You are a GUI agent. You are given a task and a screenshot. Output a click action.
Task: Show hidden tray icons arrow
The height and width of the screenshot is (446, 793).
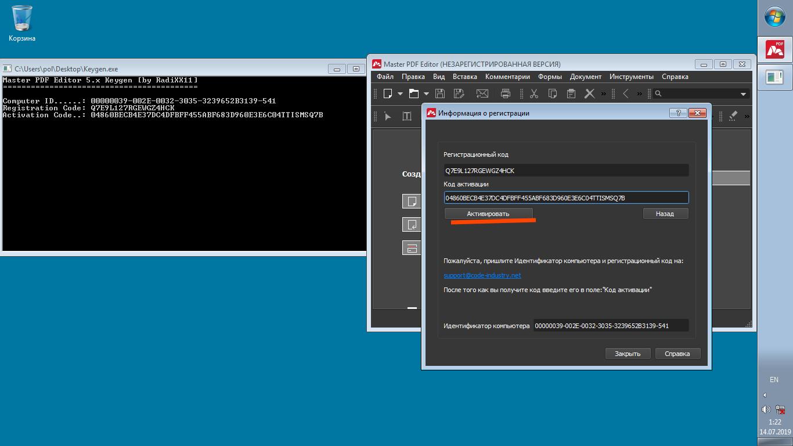[765, 395]
